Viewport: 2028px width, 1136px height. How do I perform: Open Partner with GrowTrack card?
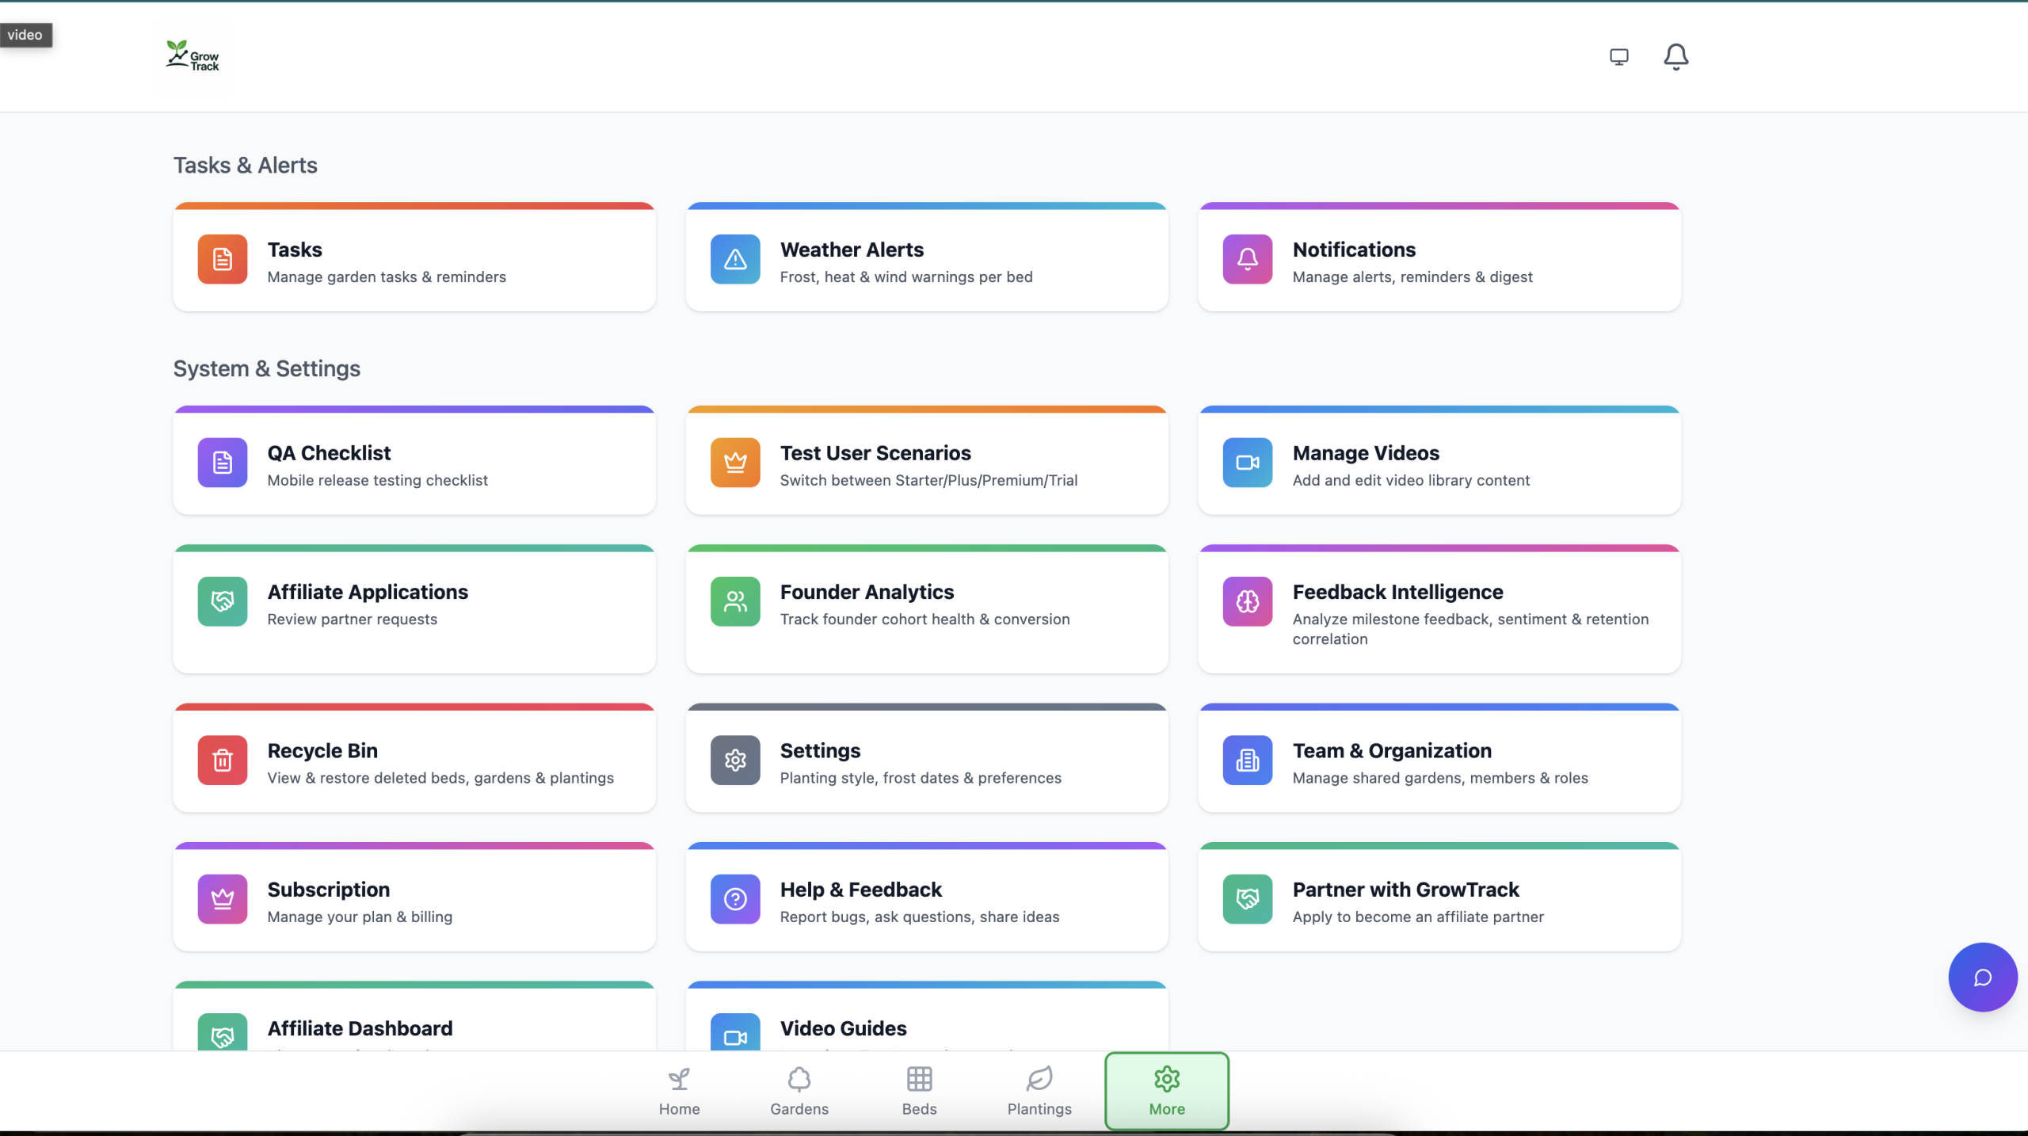click(x=1439, y=900)
